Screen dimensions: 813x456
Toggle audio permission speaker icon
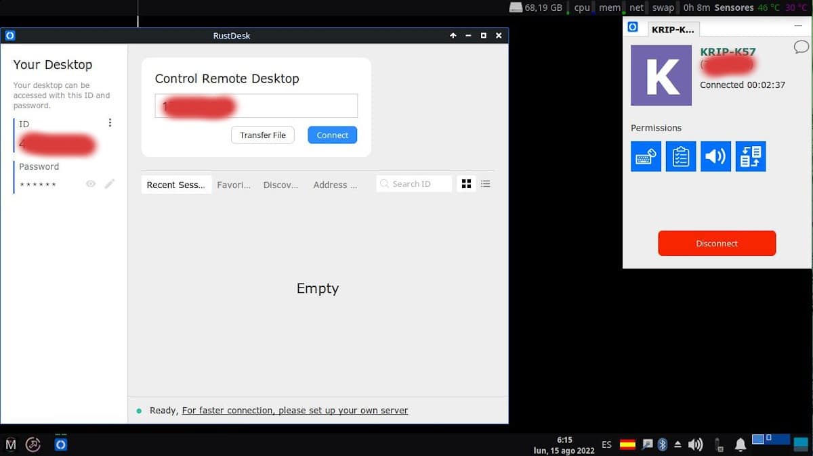pos(715,156)
